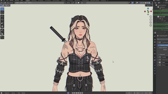The width and height of the screenshot is (168, 94).
Task: Open the Select menu in viewport header
Action: tap(22, 3)
